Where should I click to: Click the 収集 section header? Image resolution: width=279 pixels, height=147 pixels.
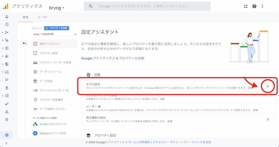pyautogui.click(x=97, y=75)
